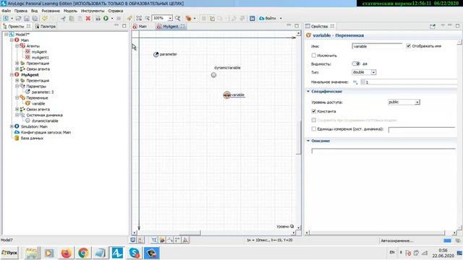This screenshot has height=260, width=463.
Task: Collapse the Model7 tree node
Action: click(x=6, y=35)
